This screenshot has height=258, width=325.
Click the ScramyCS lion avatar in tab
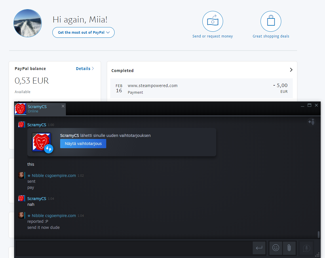click(x=20, y=109)
